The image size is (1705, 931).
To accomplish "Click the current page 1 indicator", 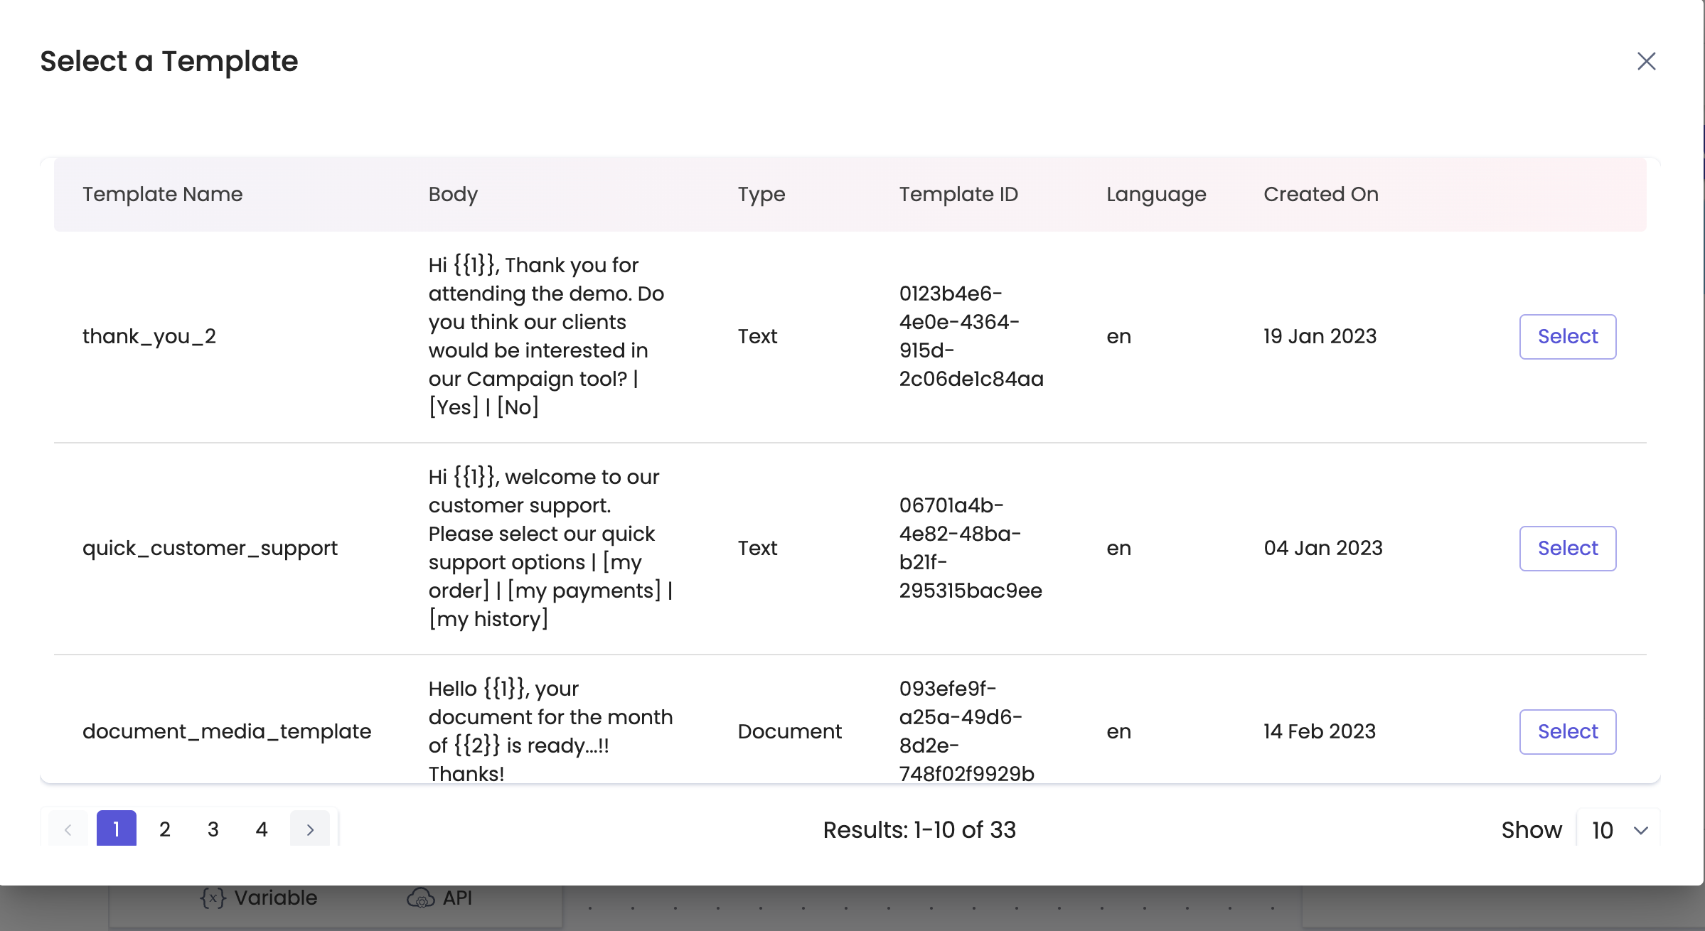I will (x=116, y=829).
